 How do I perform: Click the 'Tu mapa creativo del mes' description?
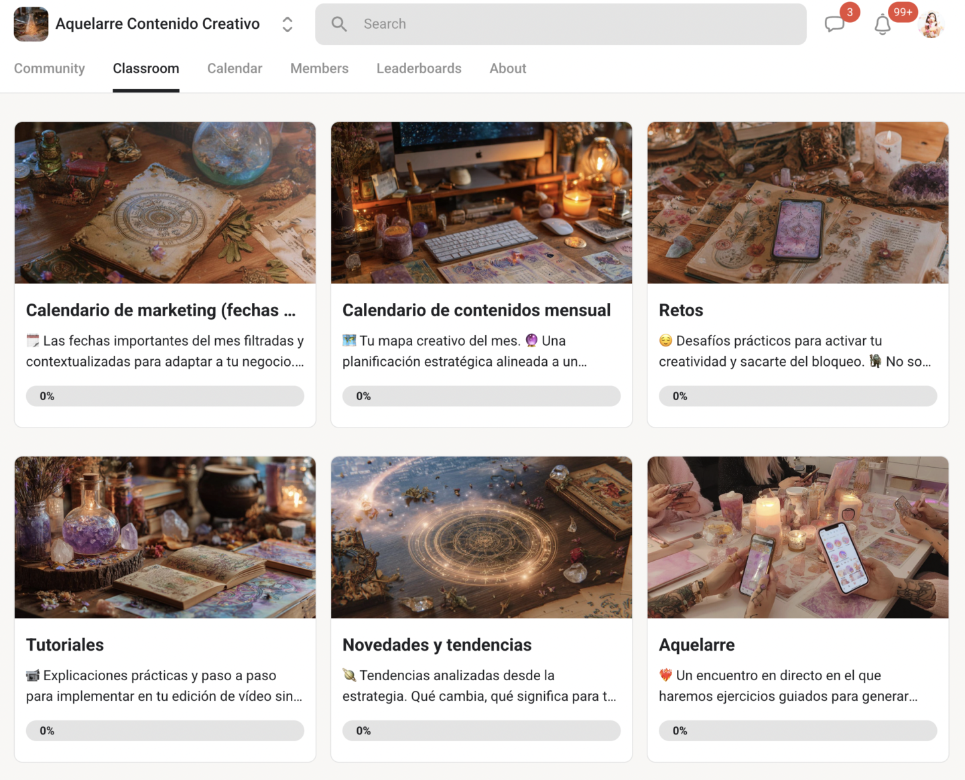click(x=465, y=351)
